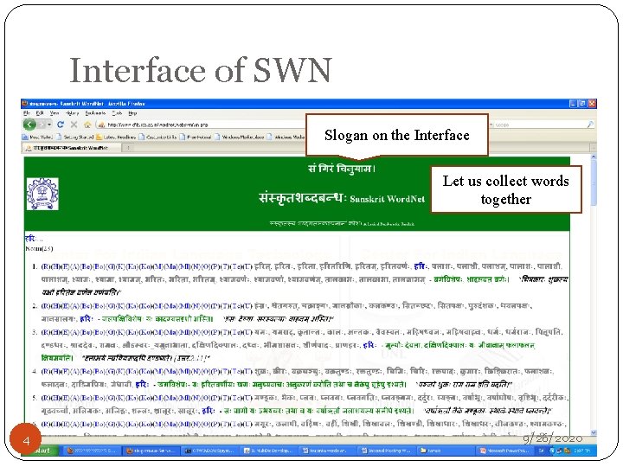Screen dimensions: 623x467
Task: Open the Tools menu
Action: (x=117, y=113)
